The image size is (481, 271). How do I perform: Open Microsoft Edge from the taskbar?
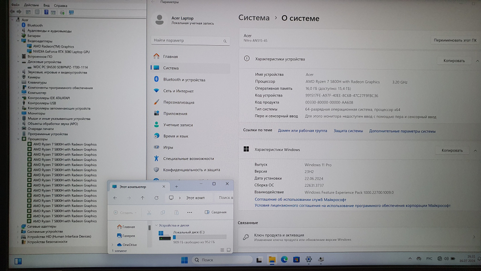(x=284, y=259)
